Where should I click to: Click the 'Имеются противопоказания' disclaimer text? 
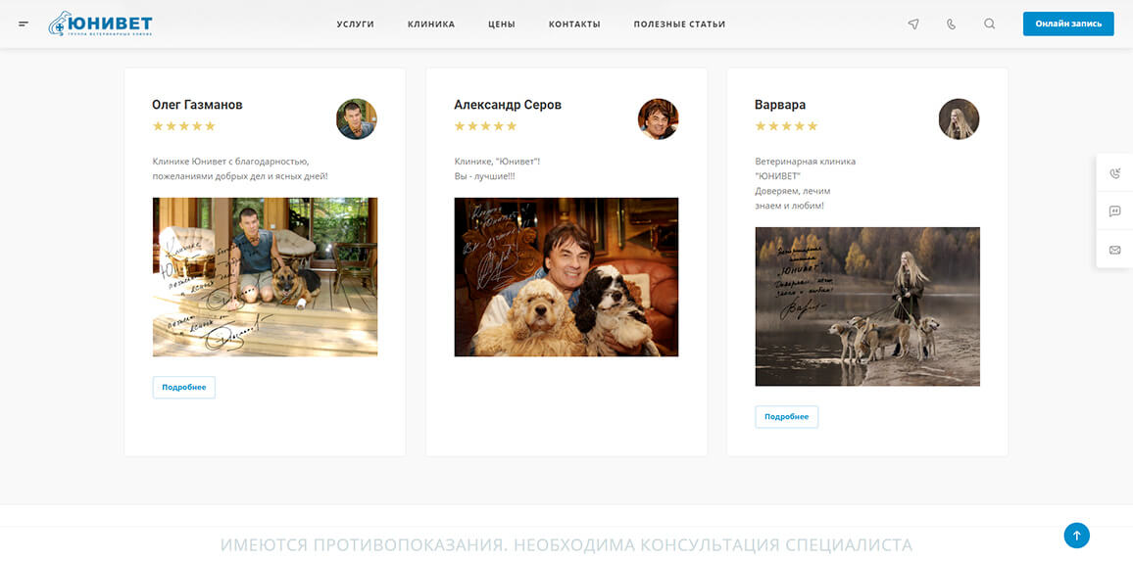pos(566,544)
